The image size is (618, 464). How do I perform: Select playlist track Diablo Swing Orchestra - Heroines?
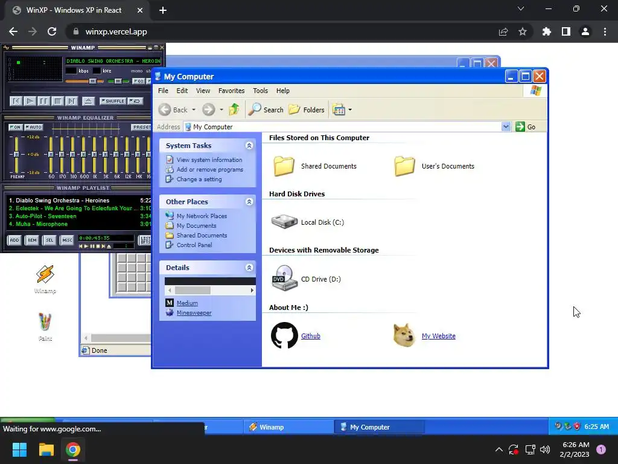click(x=80, y=201)
